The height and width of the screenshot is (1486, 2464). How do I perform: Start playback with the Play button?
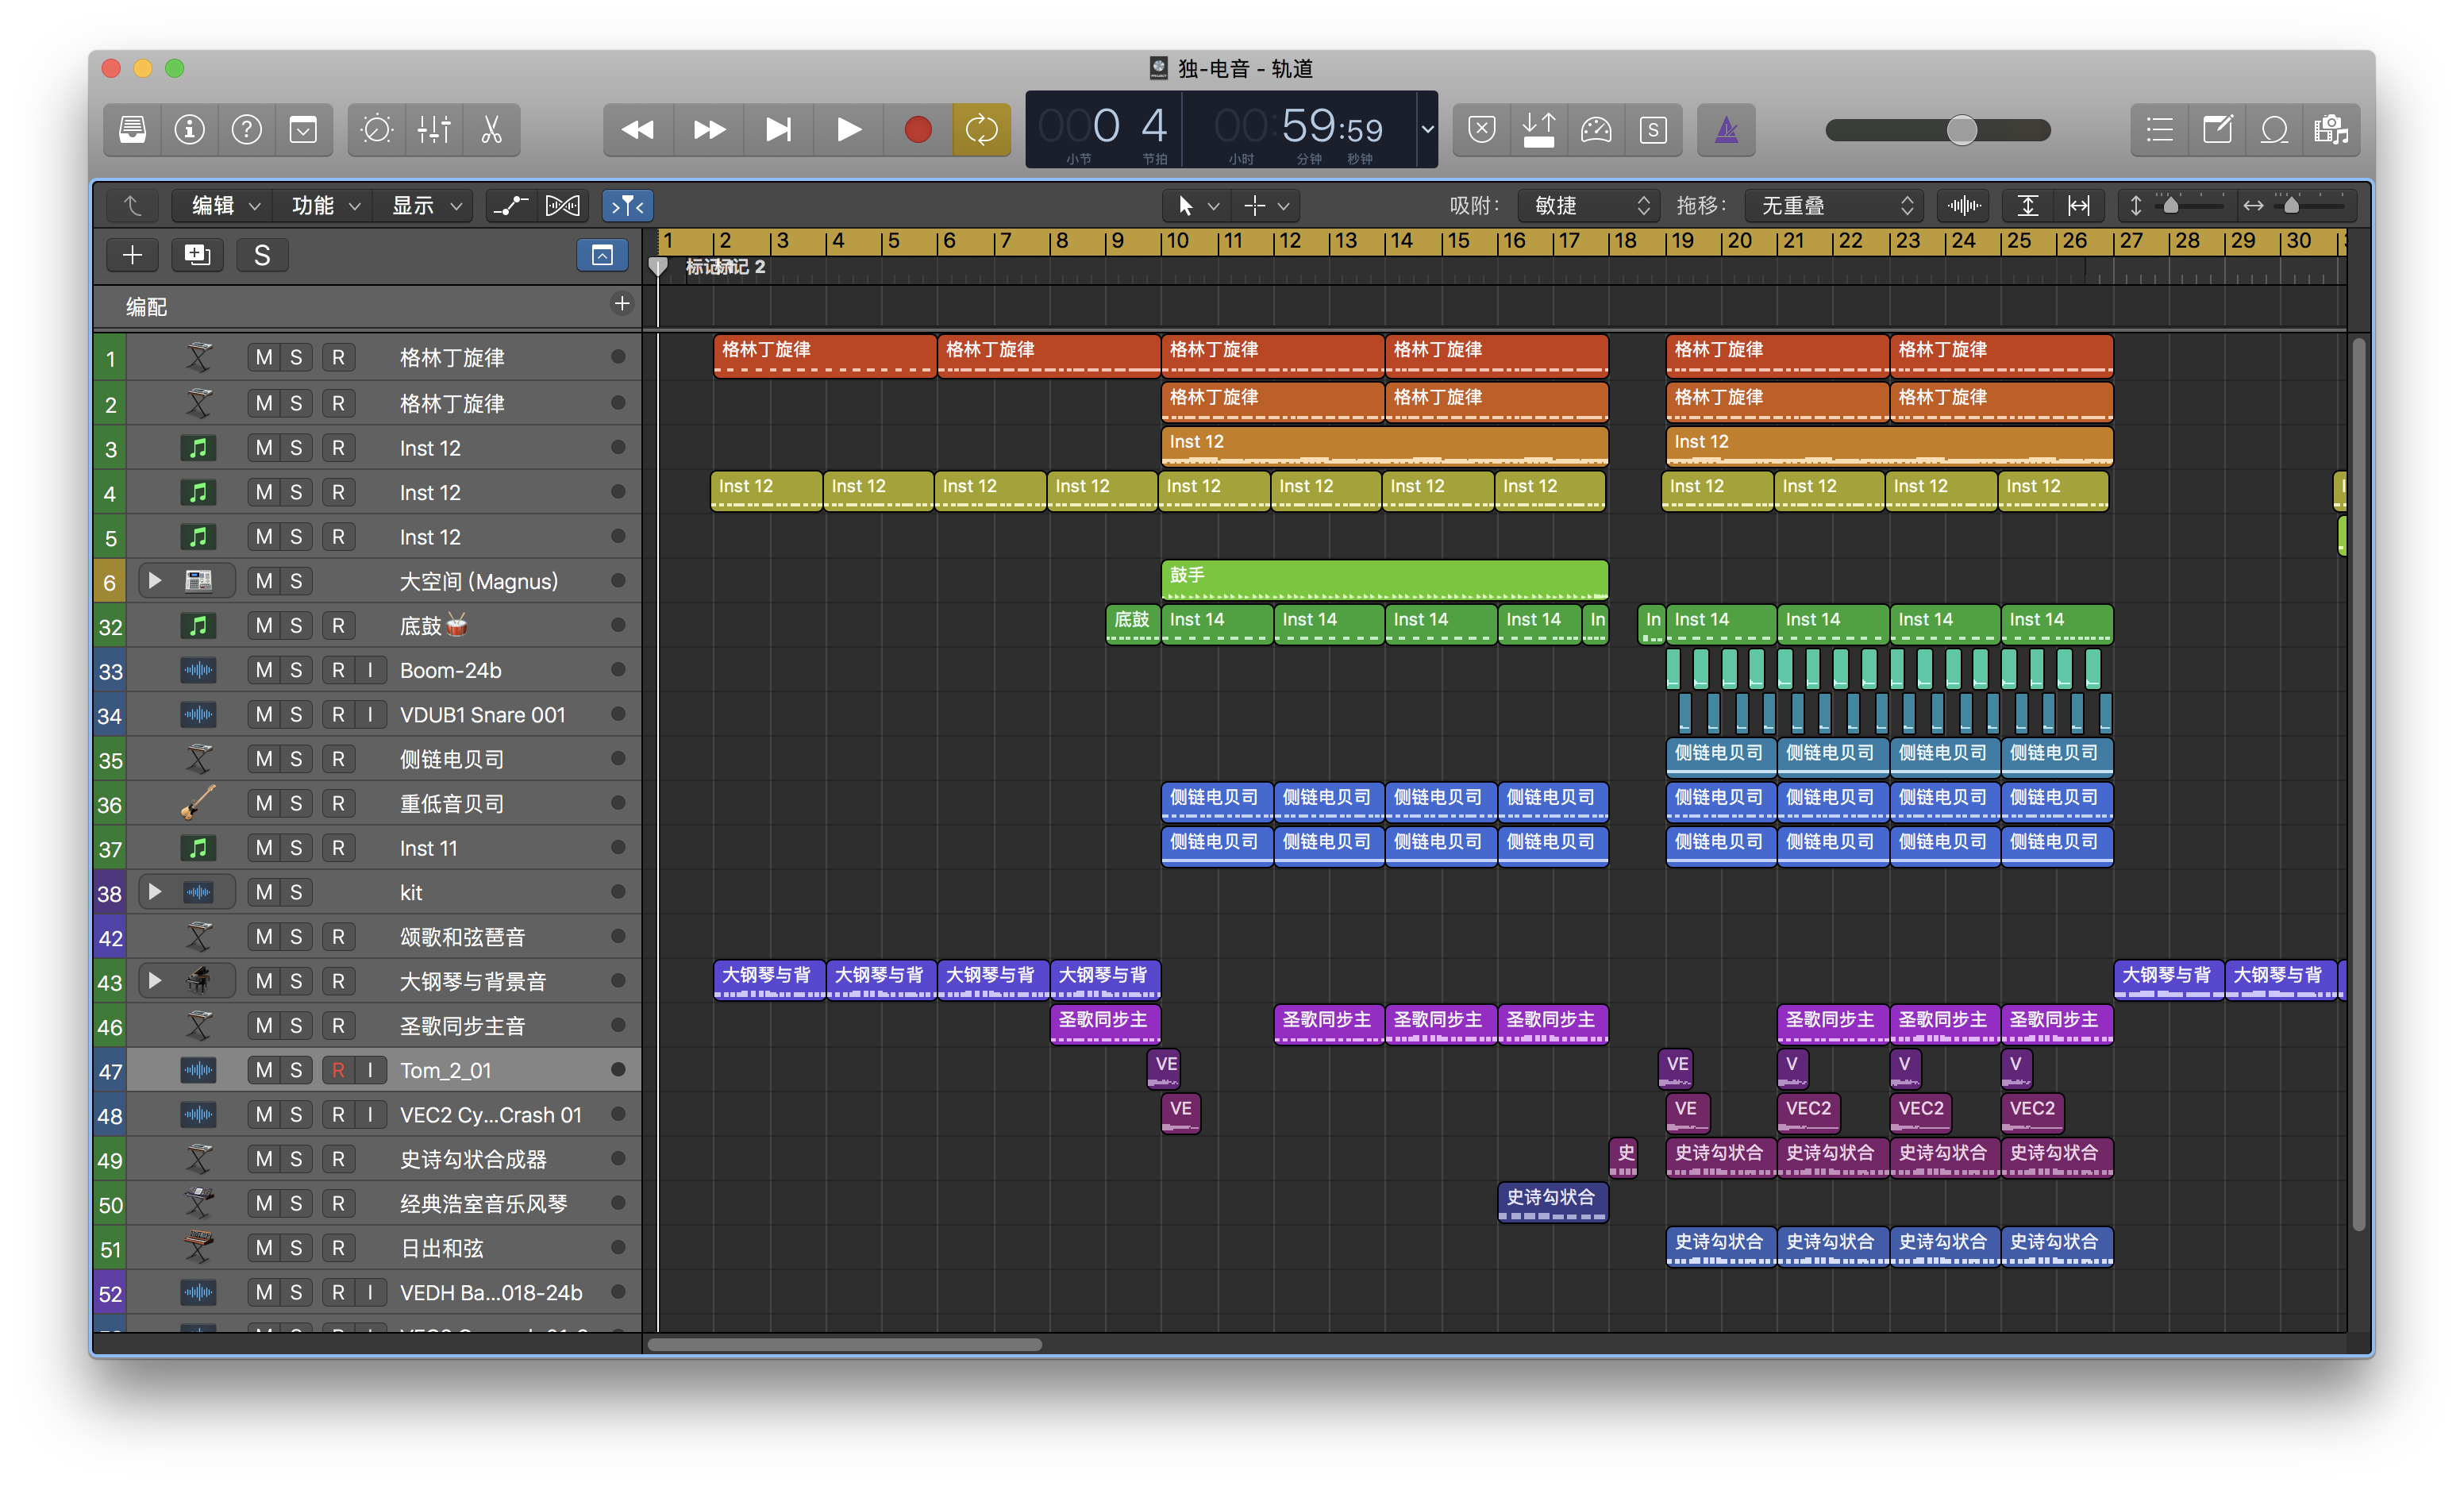[x=849, y=130]
